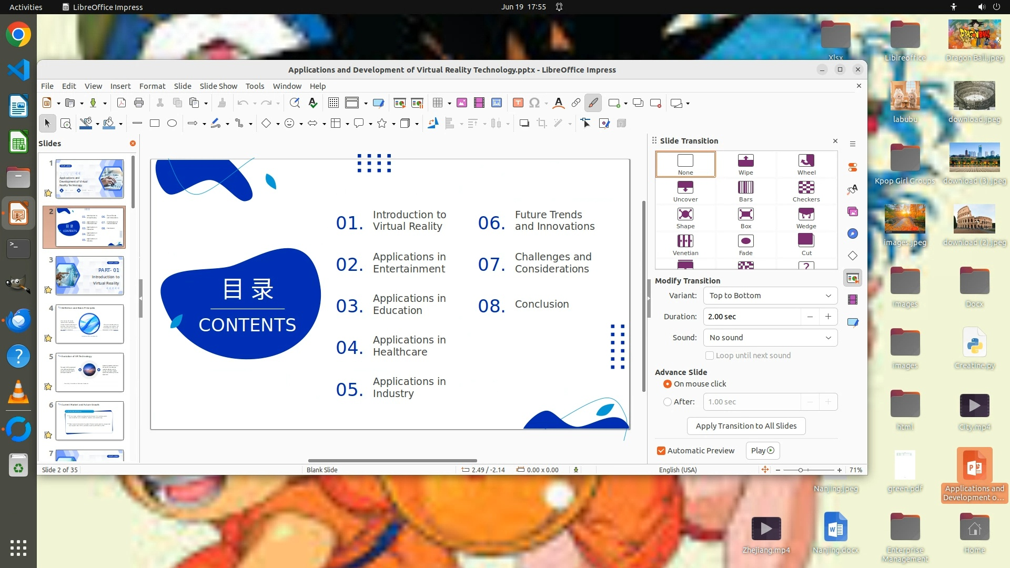The image size is (1010, 568).
Task: Select On mouse click radio option
Action: (x=668, y=384)
